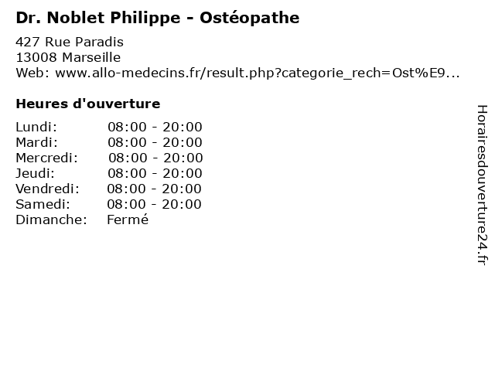Click the Dr. Noblet Philippe - Ostéopathe title

pos(158,18)
